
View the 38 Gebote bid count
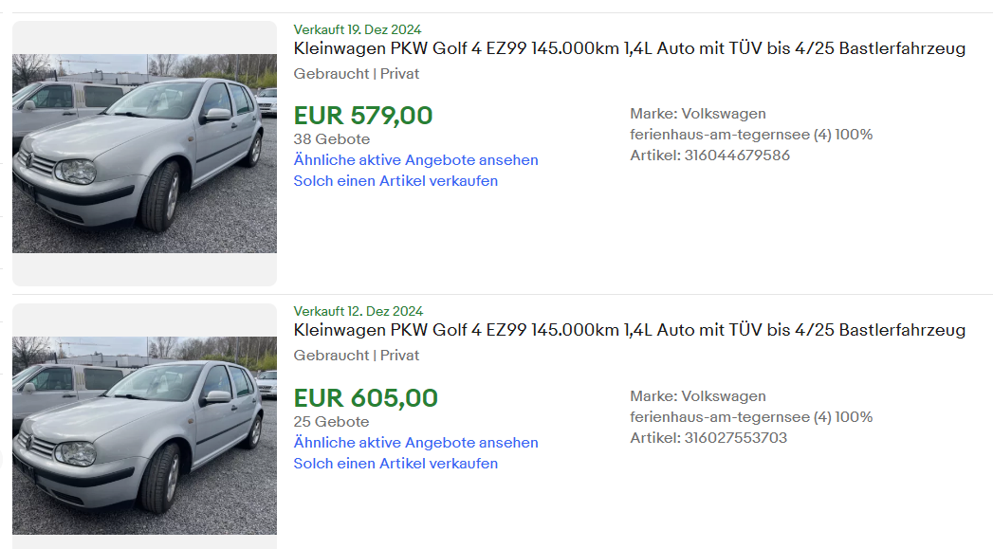(331, 139)
